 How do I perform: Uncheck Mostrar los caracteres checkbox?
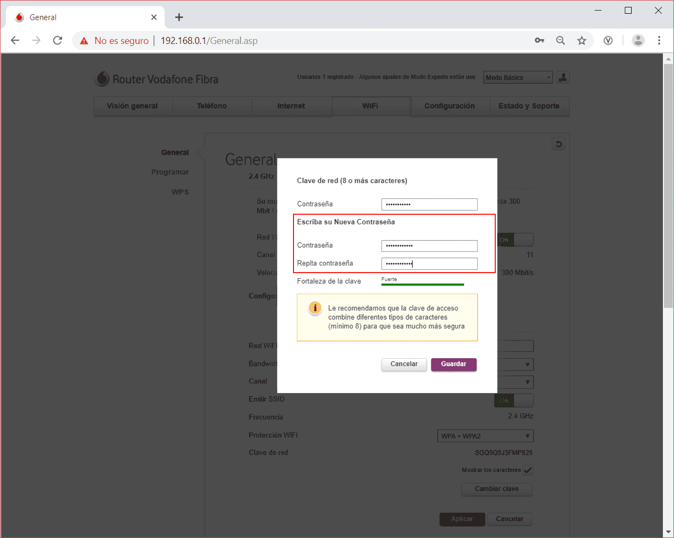[528, 470]
